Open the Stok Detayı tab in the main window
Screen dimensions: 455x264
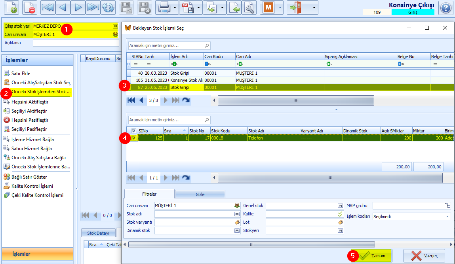[98, 233]
